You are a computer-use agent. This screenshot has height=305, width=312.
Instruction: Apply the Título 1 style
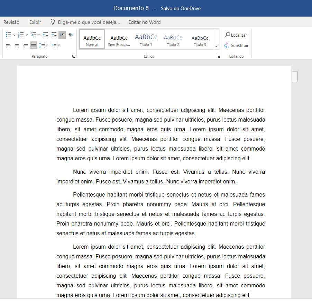coord(146,40)
